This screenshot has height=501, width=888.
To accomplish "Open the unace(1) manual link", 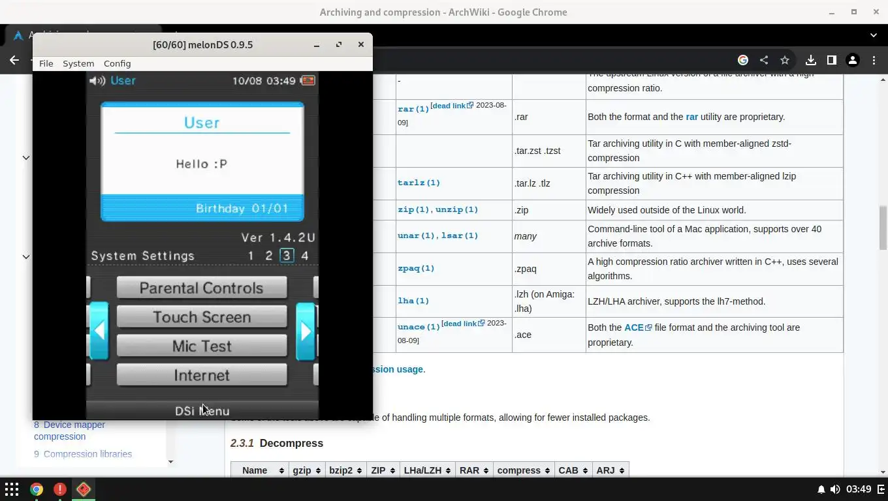I will [x=419, y=327].
